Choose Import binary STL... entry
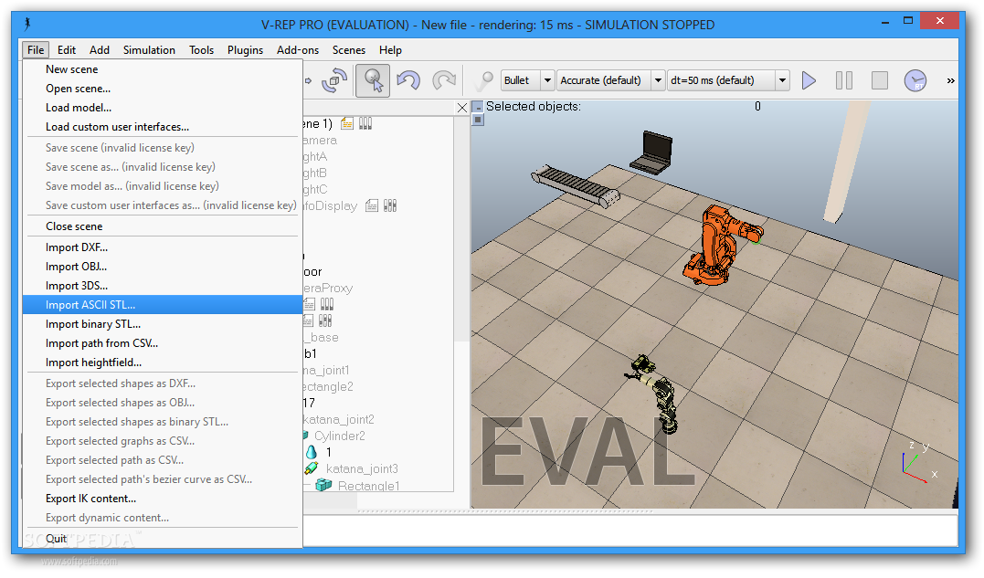 pyautogui.click(x=163, y=324)
